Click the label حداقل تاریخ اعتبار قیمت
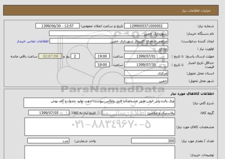225x159 pixels. click(x=201, y=65)
